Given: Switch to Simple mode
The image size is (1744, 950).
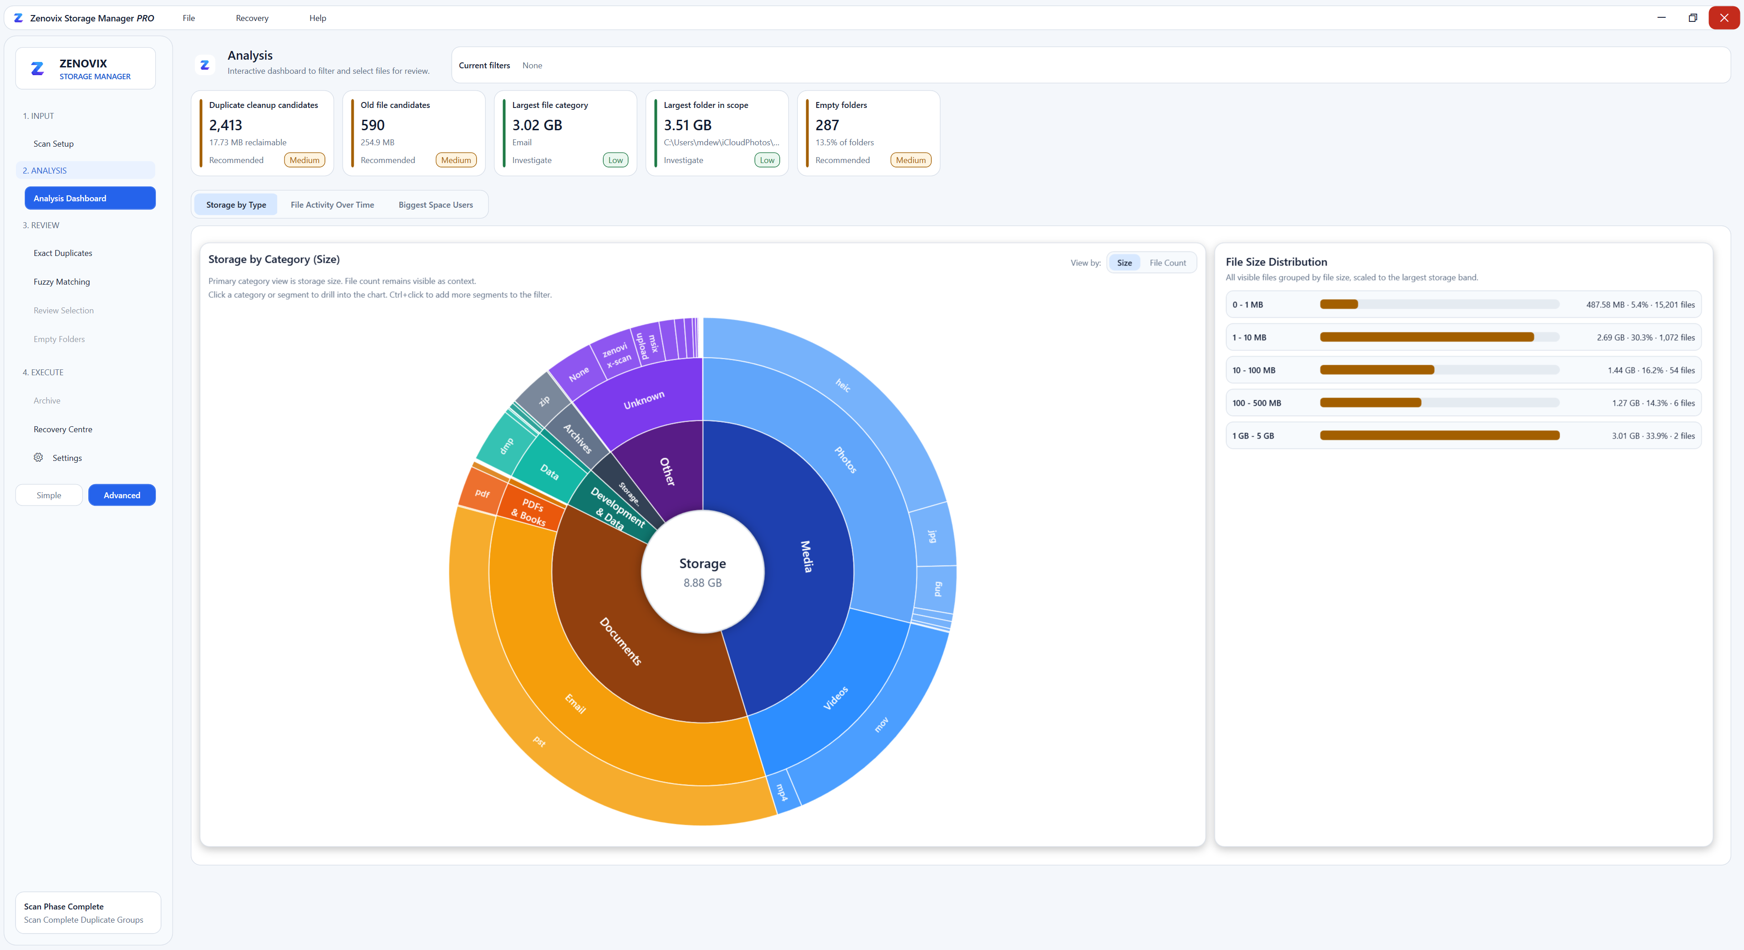Looking at the screenshot, I should coord(49,495).
